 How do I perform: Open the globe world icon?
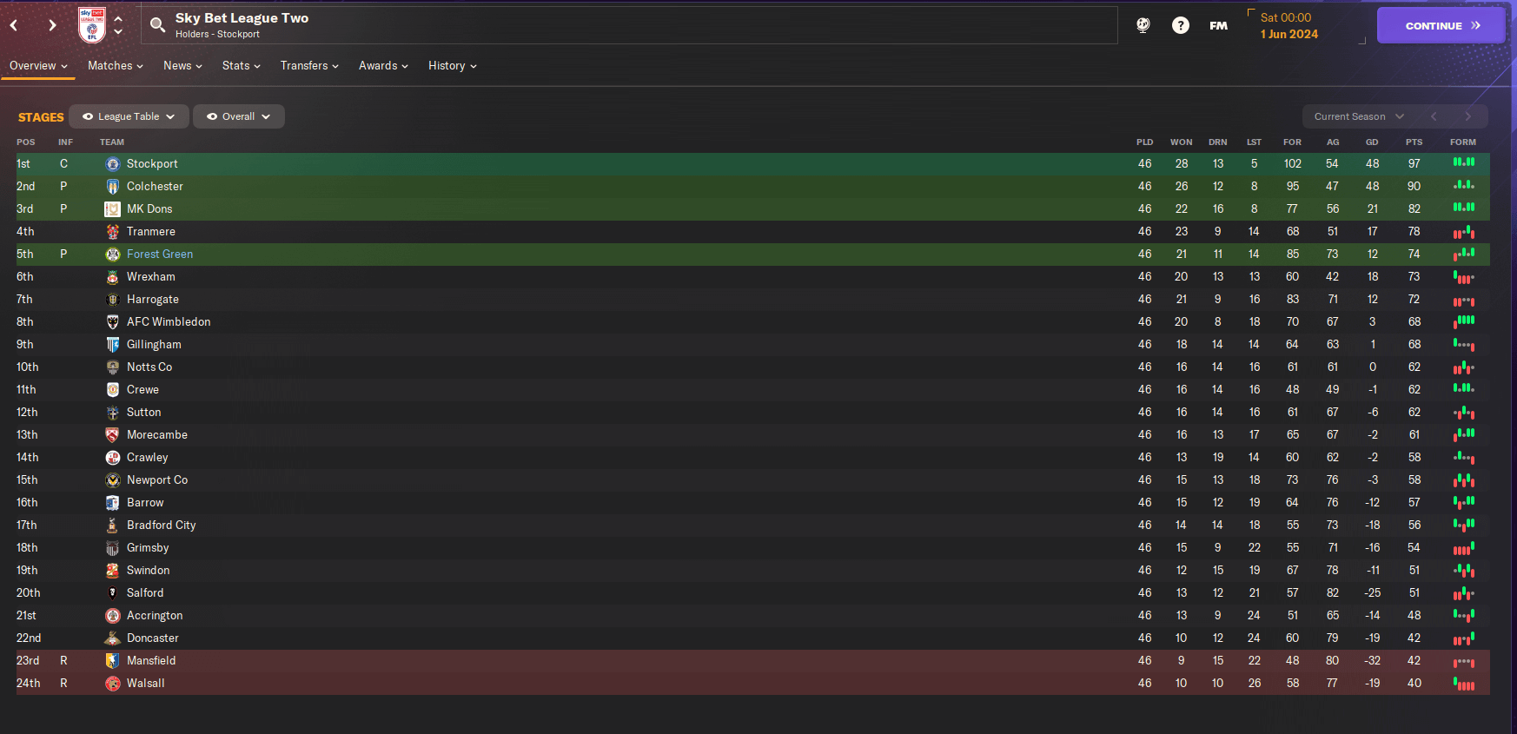[1143, 25]
